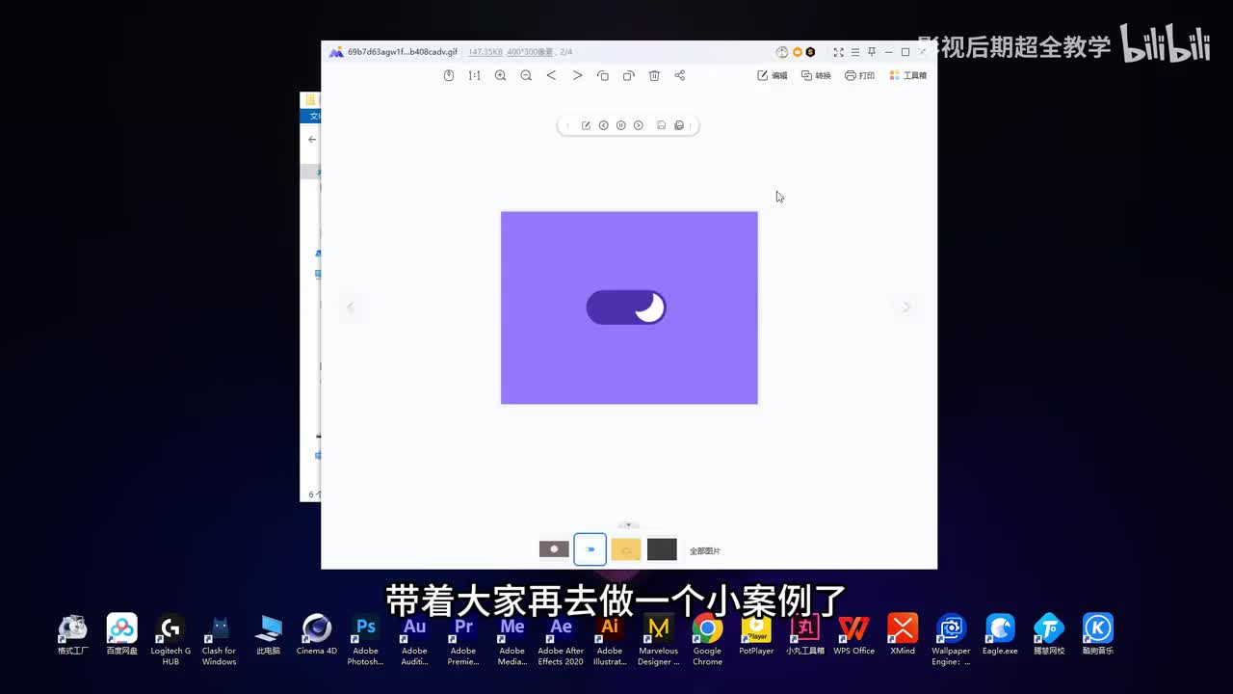Image resolution: width=1233 pixels, height=694 pixels.
Task: Launch Adobe Premiere shortcut
Action: click(x=463, y=640)
